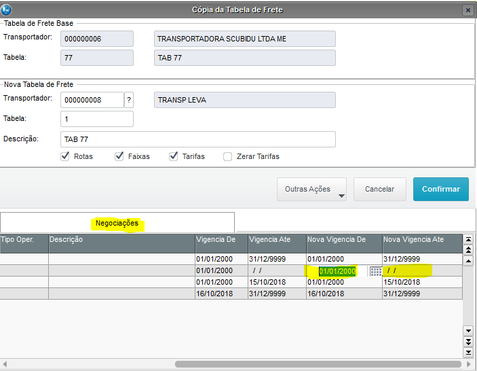Move one row up in negotiations grid

click(468, 261)
